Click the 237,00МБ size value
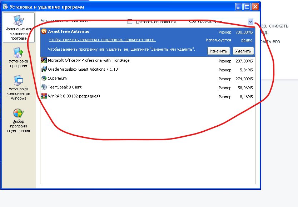Screen dimensions: 298x207 [244, 61]
